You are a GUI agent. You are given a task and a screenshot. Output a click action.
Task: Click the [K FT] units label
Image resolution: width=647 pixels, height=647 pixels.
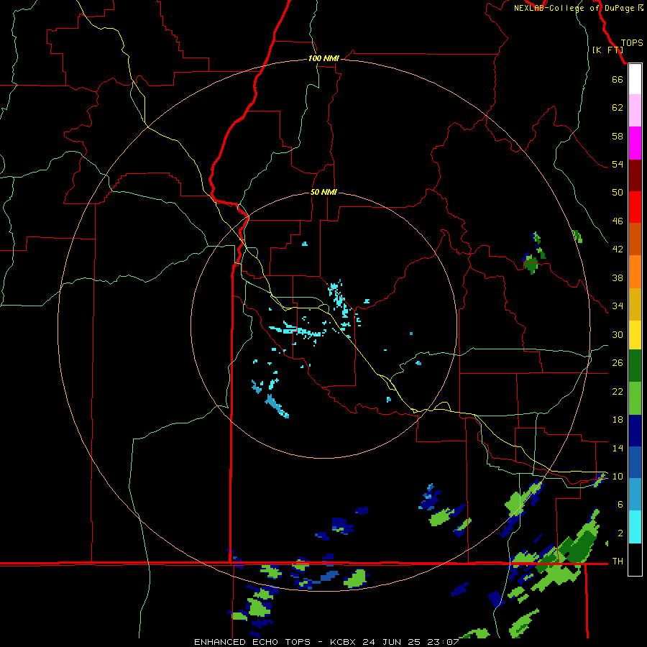[x=607, y=50]
